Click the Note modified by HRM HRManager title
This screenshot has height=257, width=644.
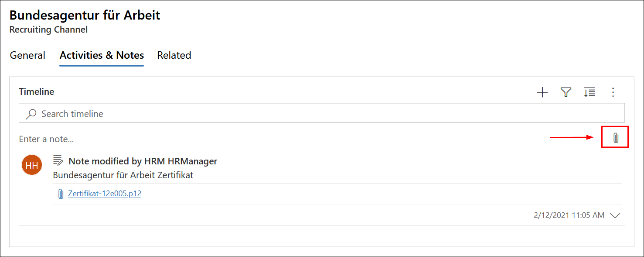[143, 161]
